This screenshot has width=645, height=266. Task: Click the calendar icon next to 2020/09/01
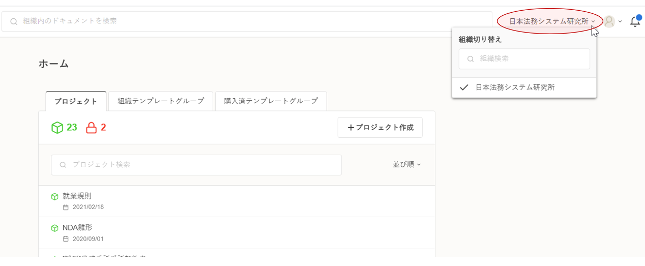click(x=66, y=239)
